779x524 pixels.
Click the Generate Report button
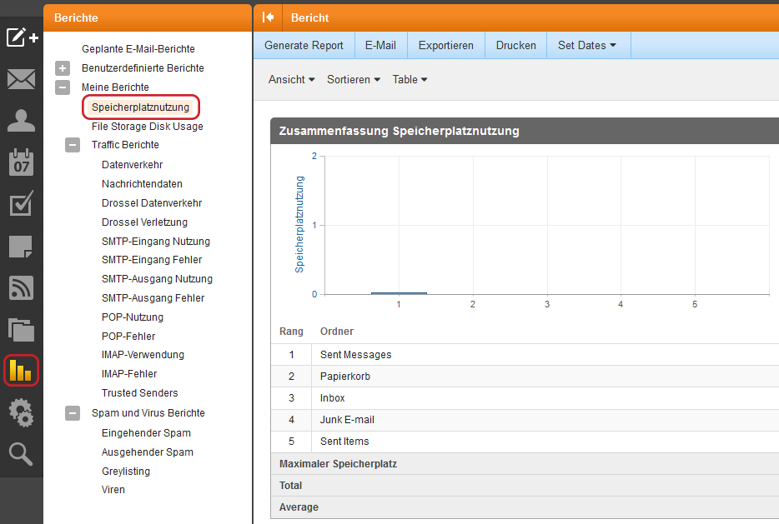304,46
